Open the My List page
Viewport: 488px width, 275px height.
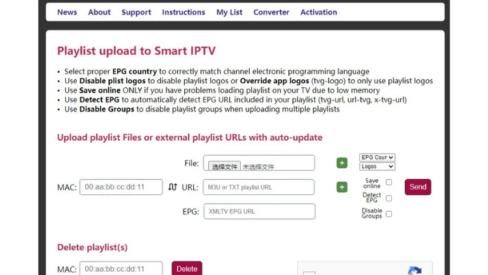coord(230,12)
